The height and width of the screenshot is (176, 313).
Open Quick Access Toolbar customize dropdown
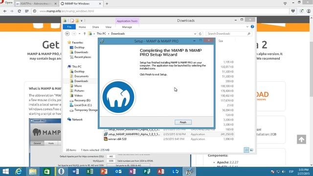click(82, 21)
